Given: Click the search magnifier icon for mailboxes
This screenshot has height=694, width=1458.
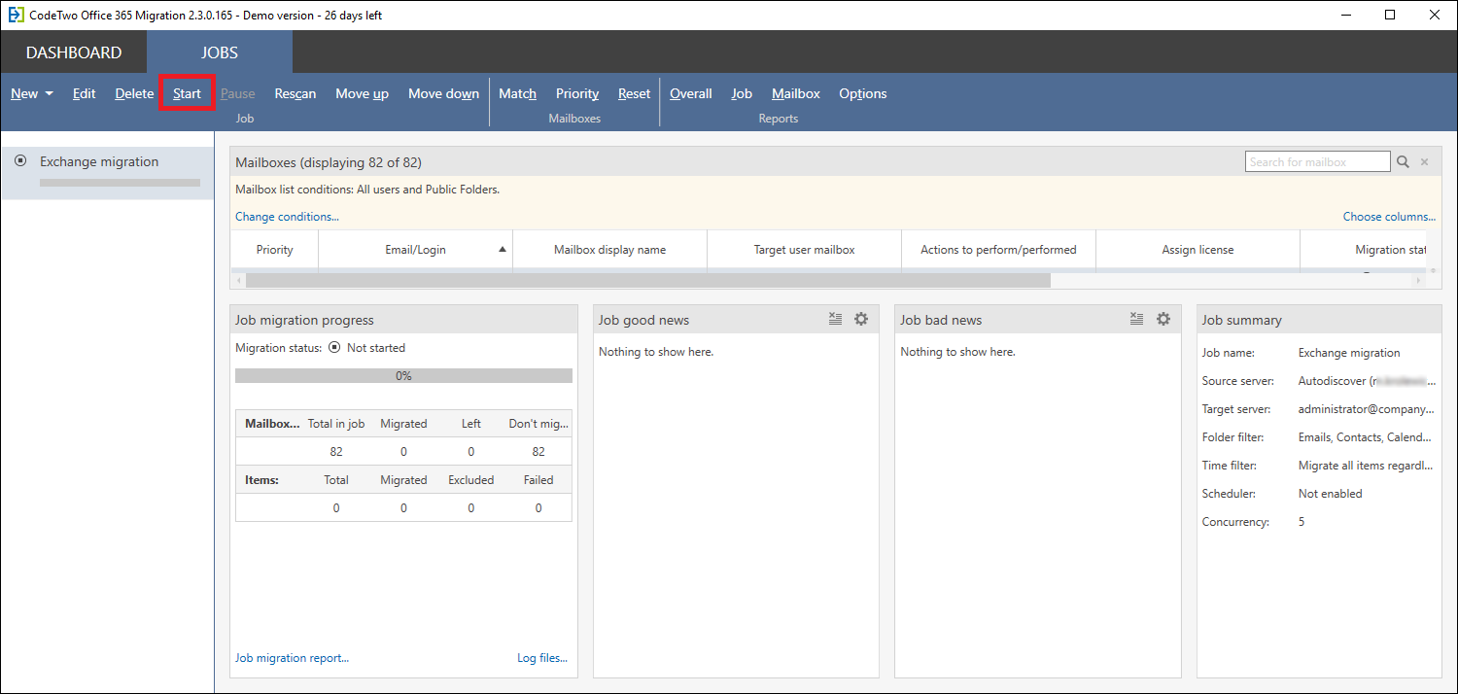Looking at the screenshot, I should point(1403,161).
